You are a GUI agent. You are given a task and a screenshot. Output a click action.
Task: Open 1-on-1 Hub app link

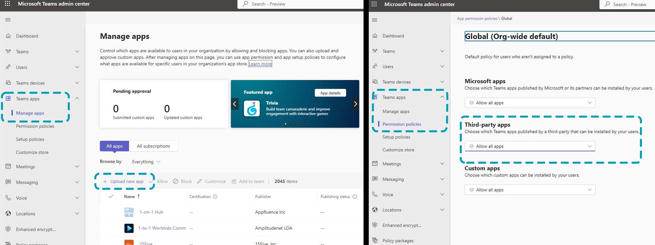pyautogui.click(x=151, y=212)
